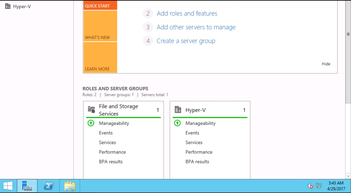Screen dimensions: 351x193
Task: Click the Hyper-V tile server icon
Action: 178,110
